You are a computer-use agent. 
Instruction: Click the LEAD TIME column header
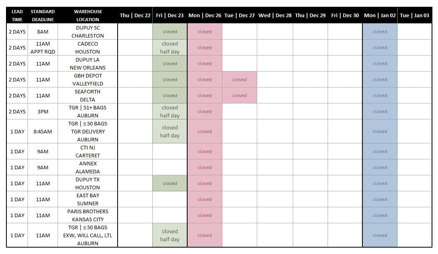click(17, 15)
